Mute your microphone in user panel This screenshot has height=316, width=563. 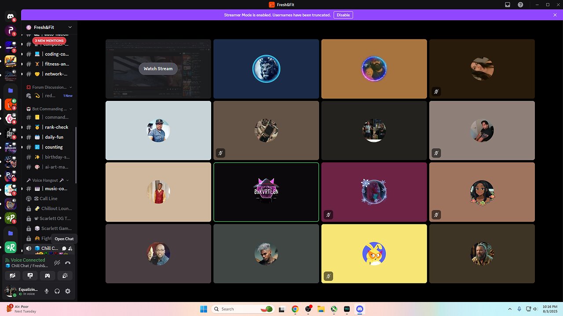coord(47,291)
